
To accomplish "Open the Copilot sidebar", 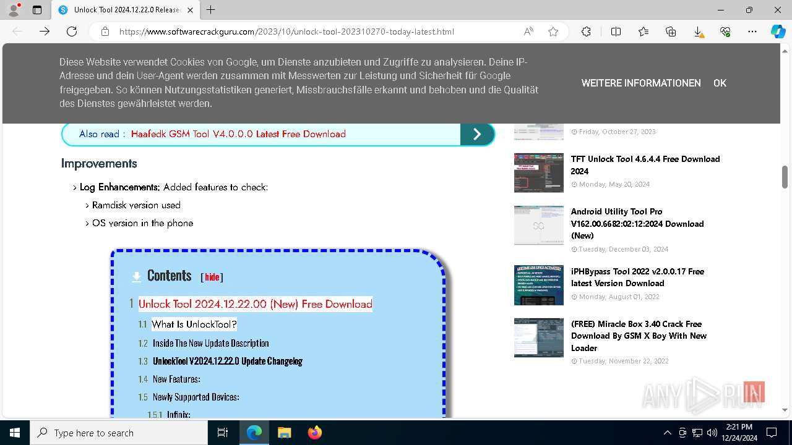I will [x=778, y=32].
